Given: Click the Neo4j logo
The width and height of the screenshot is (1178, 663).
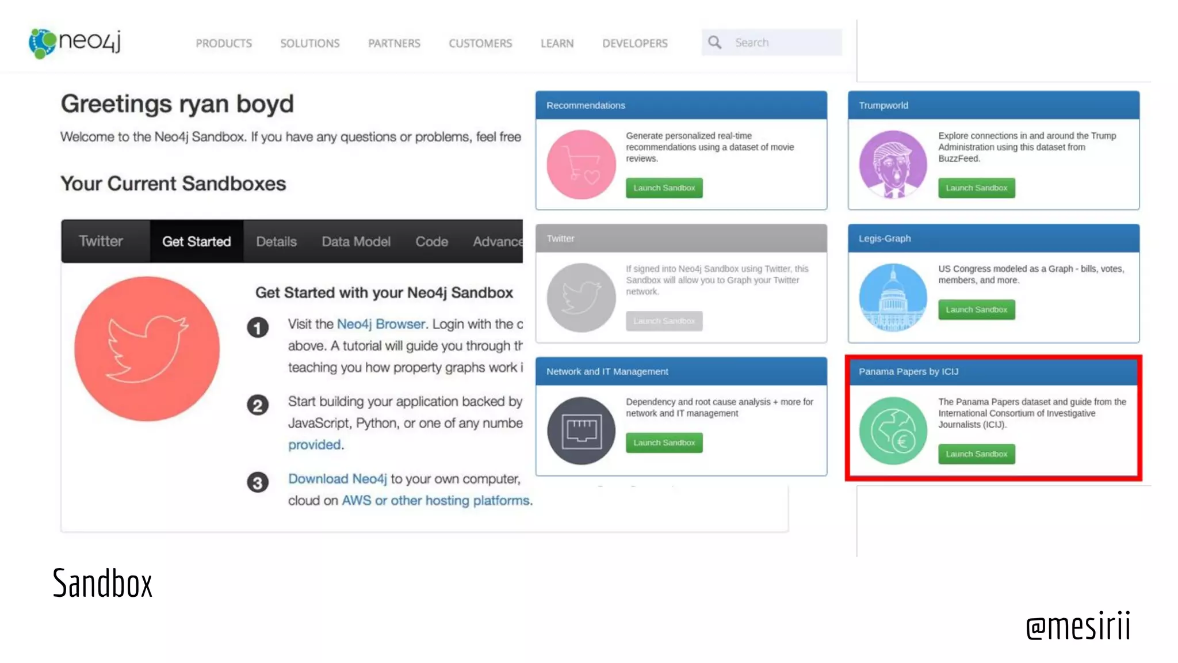Looking at the screenshot, I should pyautogui.click(x=75, y=43).
